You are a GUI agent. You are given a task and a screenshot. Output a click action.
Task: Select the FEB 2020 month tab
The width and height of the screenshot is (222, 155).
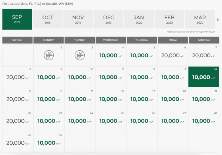(169, 20)
